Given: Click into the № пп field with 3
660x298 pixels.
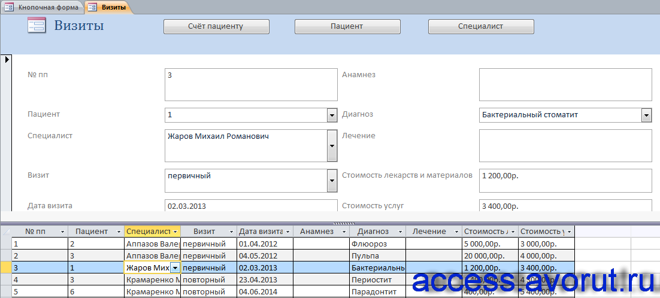Looking at the screenshot, I should point(251,84).
